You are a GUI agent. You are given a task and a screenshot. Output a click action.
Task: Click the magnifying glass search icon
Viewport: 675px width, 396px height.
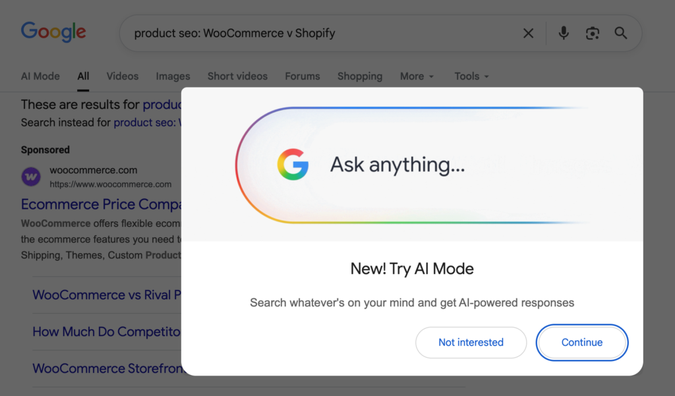coord(621,33)
